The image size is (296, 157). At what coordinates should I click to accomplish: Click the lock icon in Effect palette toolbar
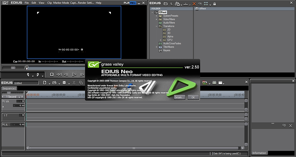(x=214, y=4)
